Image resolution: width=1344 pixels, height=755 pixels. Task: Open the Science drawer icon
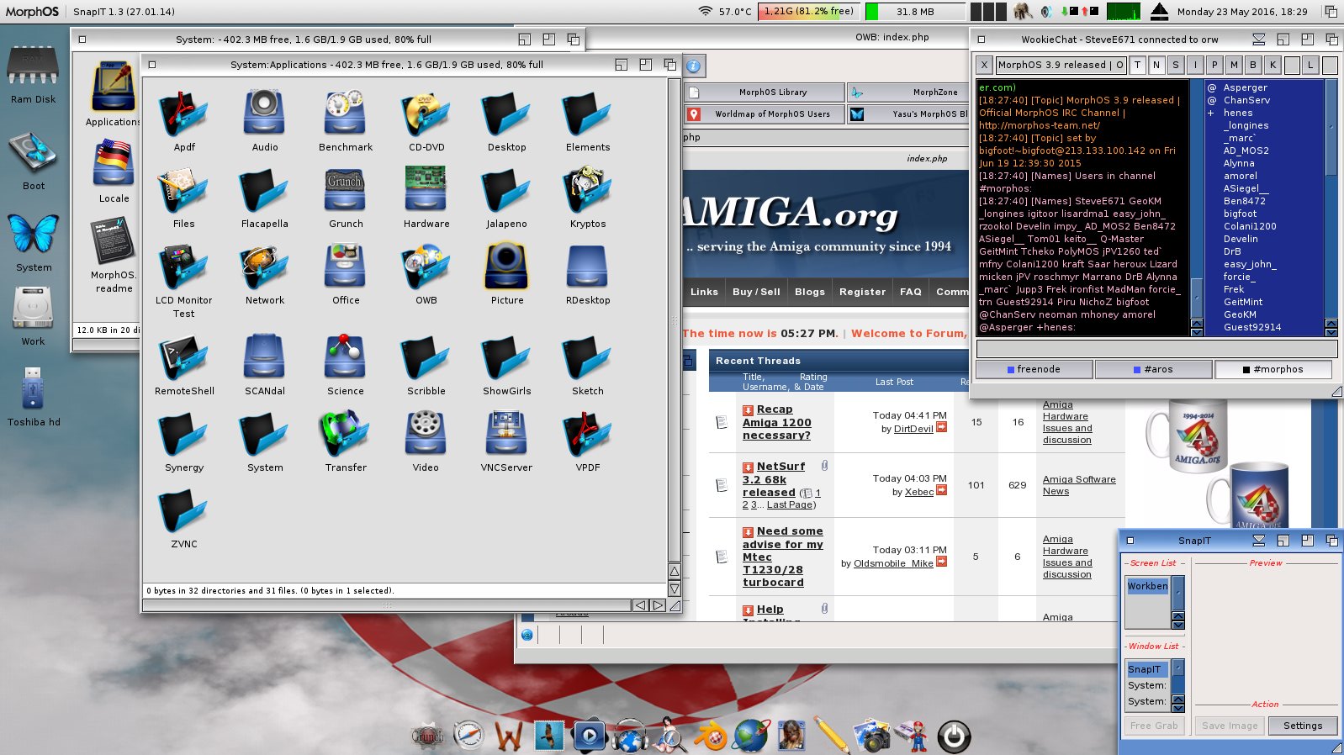345,357
